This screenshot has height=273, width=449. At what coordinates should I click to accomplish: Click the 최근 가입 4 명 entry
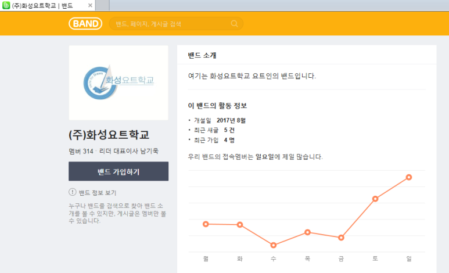[214, 140]
